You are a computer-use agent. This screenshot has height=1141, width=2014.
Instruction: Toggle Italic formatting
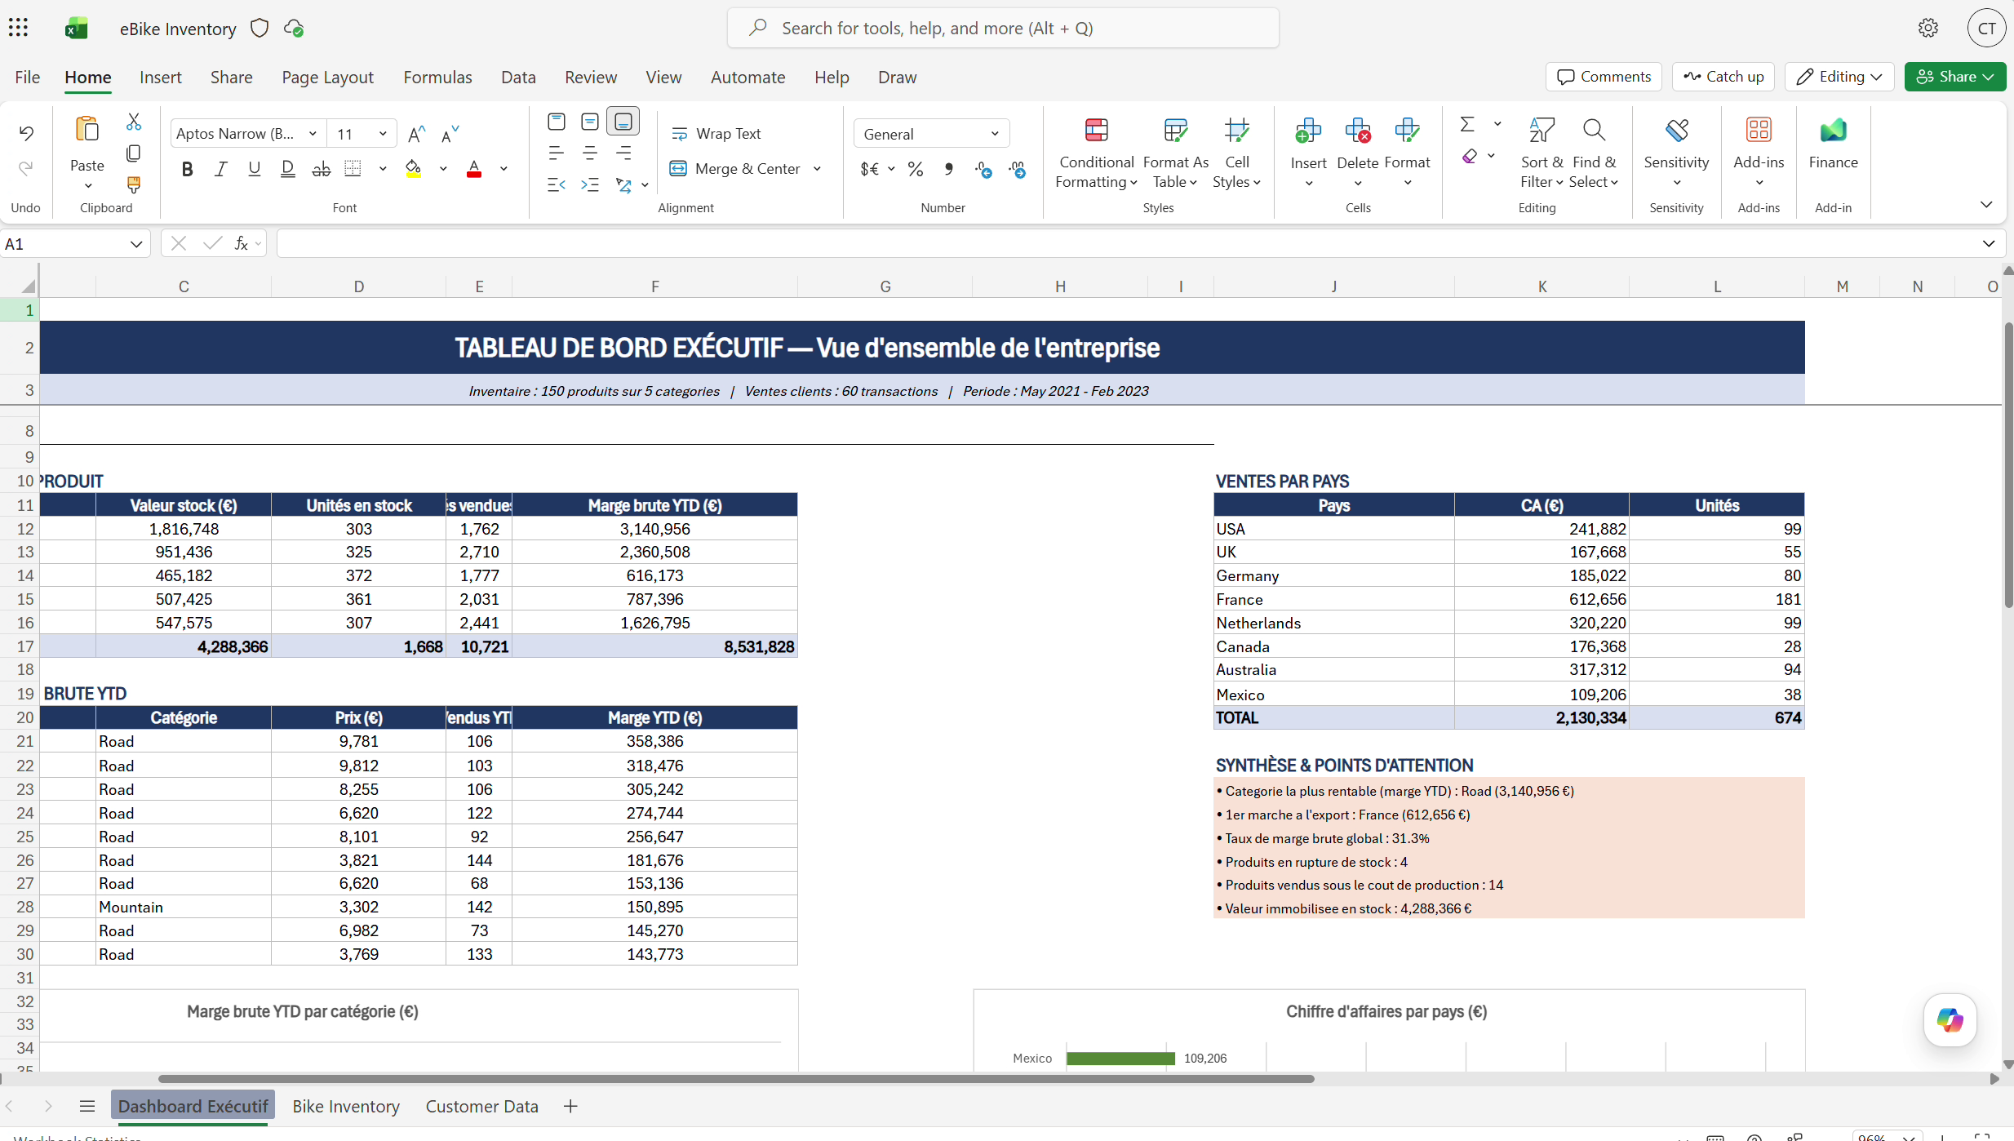(220, 169)
